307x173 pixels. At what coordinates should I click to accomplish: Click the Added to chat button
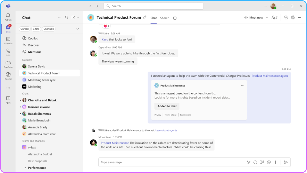click(167, 106)
